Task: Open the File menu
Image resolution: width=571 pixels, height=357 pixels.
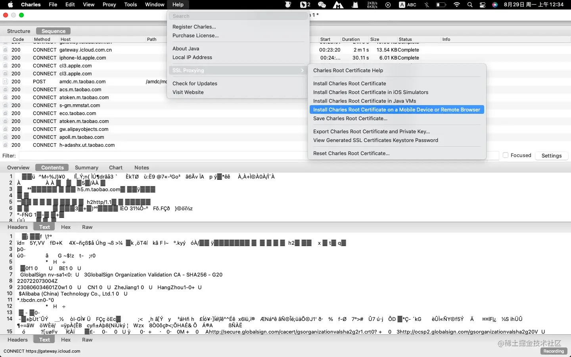Action: [53, 5]
